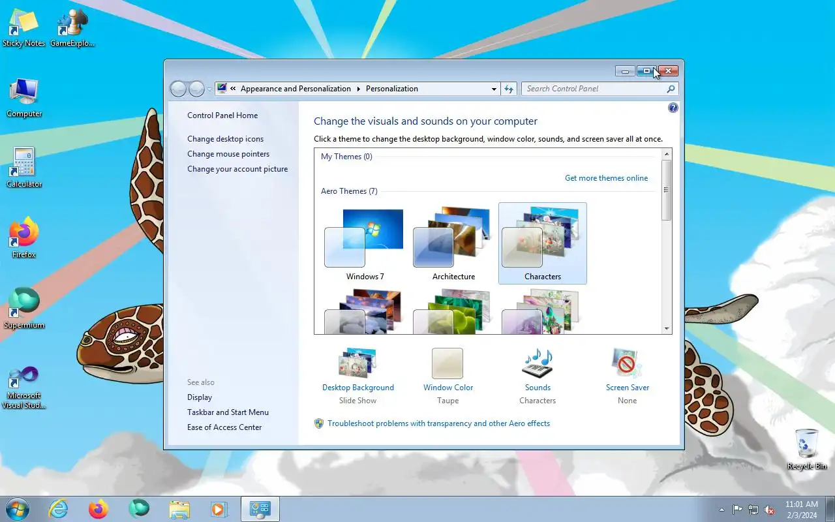Open Windows Explorer folder in taskbar

[179, 509]
